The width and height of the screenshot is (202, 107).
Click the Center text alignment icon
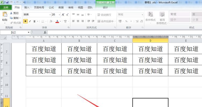click(78, 21)
